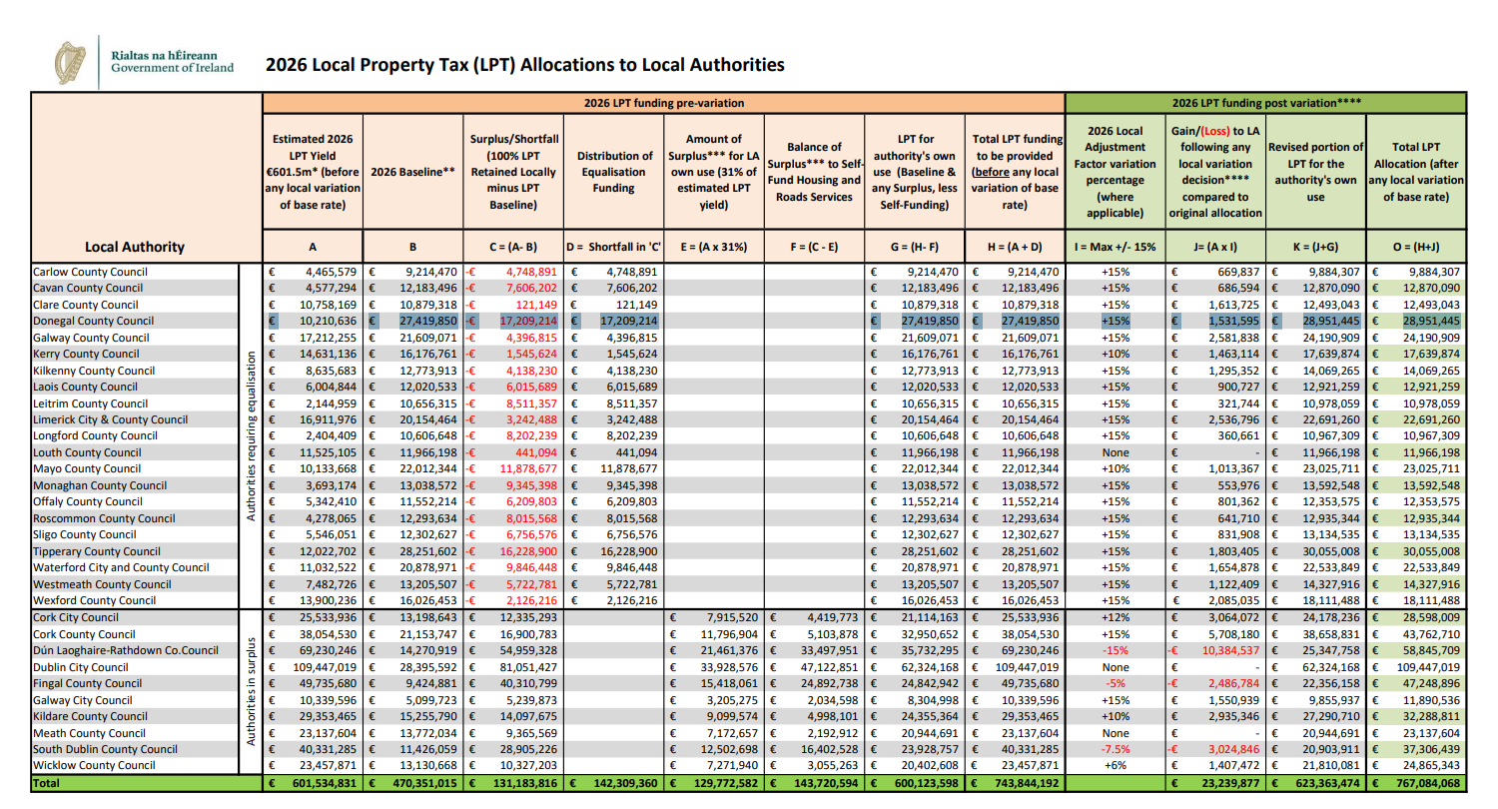Click the 2026 Local Property Tax Allocations title
The image size is (1498, 809).
(x=524, y=65)
